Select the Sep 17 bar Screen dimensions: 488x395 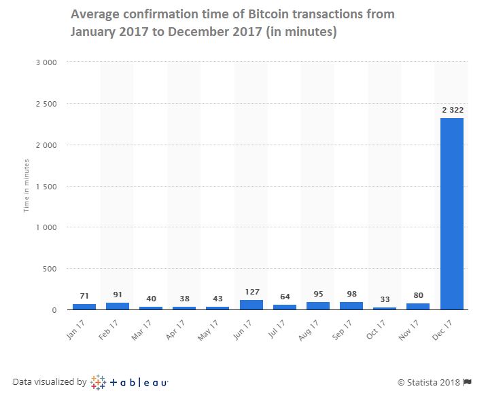click(351, 306)
